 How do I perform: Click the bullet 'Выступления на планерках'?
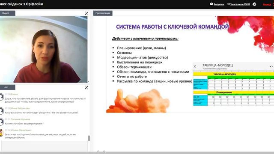(140, 62)
